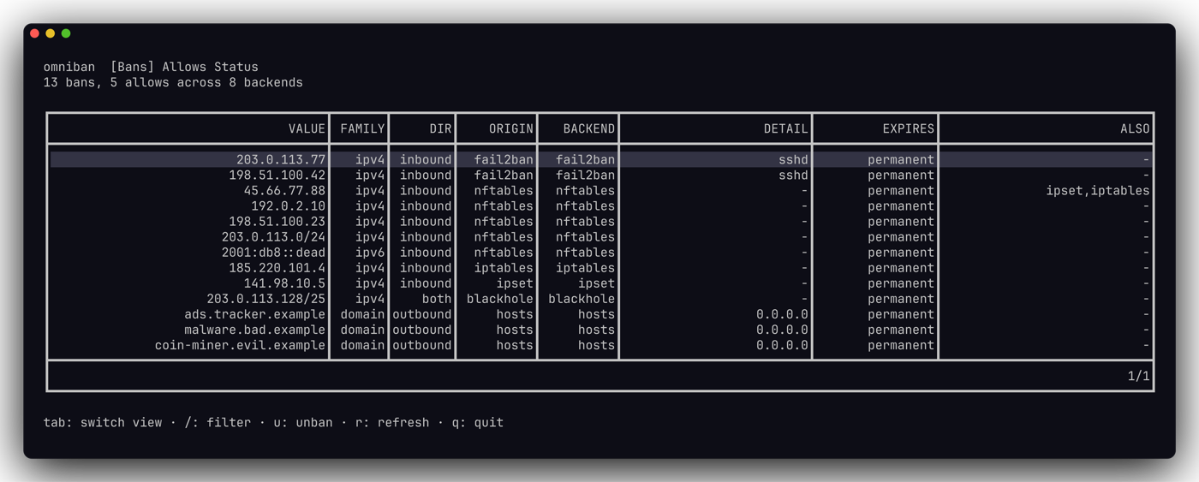
Task: Open the Status tab
Action: (236, 67)
